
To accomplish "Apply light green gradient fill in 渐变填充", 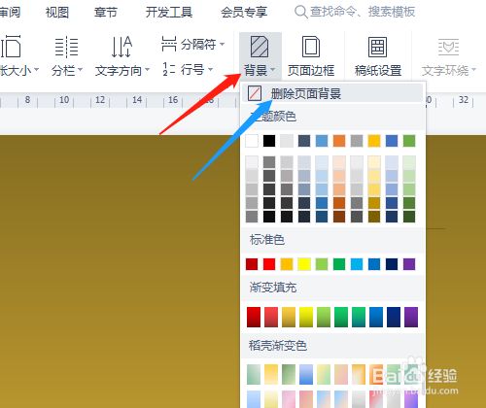I will click(324, 317).
